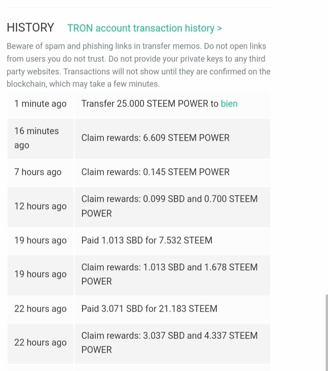Select the HISTORY section heading
328x371 pixels.
click(x=30, y=28)
